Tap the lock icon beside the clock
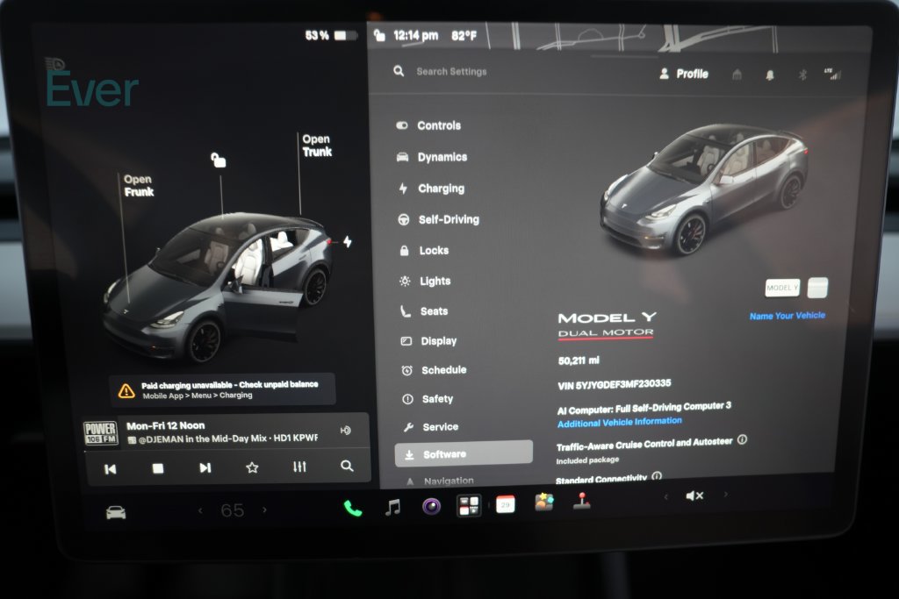Viewport: 899px width, 599px height. coord(379,35)
